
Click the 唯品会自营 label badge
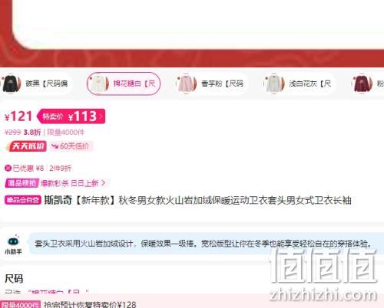point(23,200)
